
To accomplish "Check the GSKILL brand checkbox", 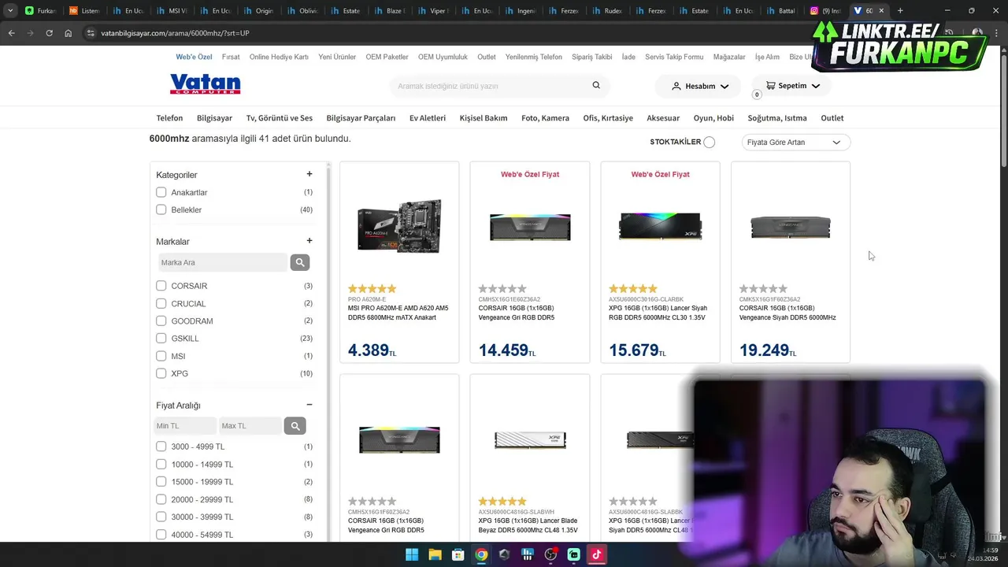I will click(x=161, y=338).
